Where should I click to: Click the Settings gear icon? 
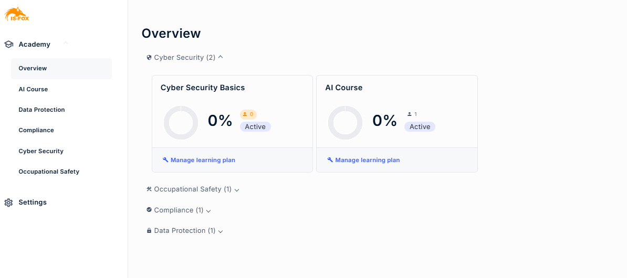(8, 202)
